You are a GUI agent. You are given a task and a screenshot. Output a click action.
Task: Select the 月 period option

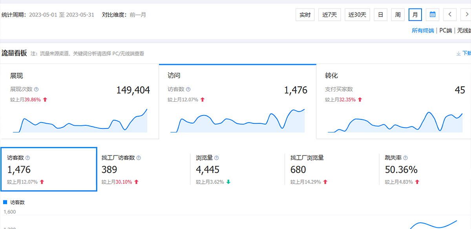[x=415, y=15]
